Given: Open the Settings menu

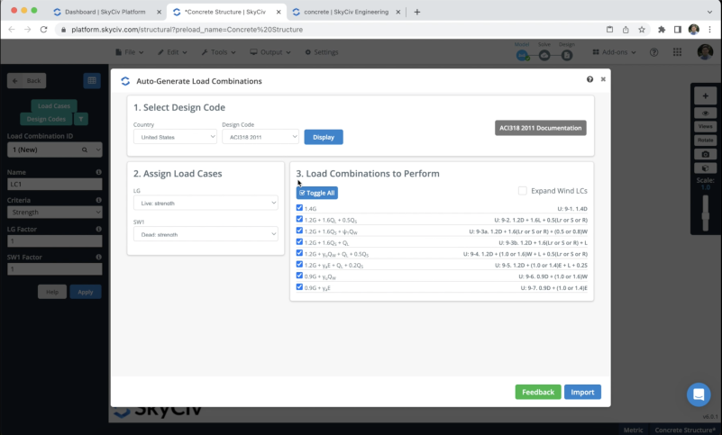Looking at the screenshot, I should 322,52.
